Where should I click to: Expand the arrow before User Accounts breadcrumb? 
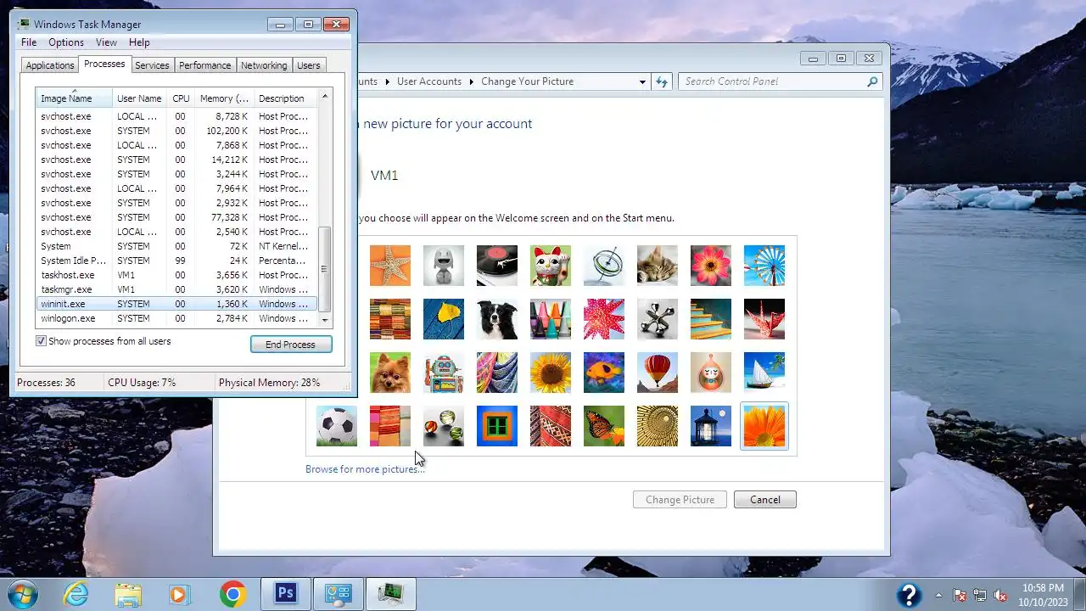[387, 81]
